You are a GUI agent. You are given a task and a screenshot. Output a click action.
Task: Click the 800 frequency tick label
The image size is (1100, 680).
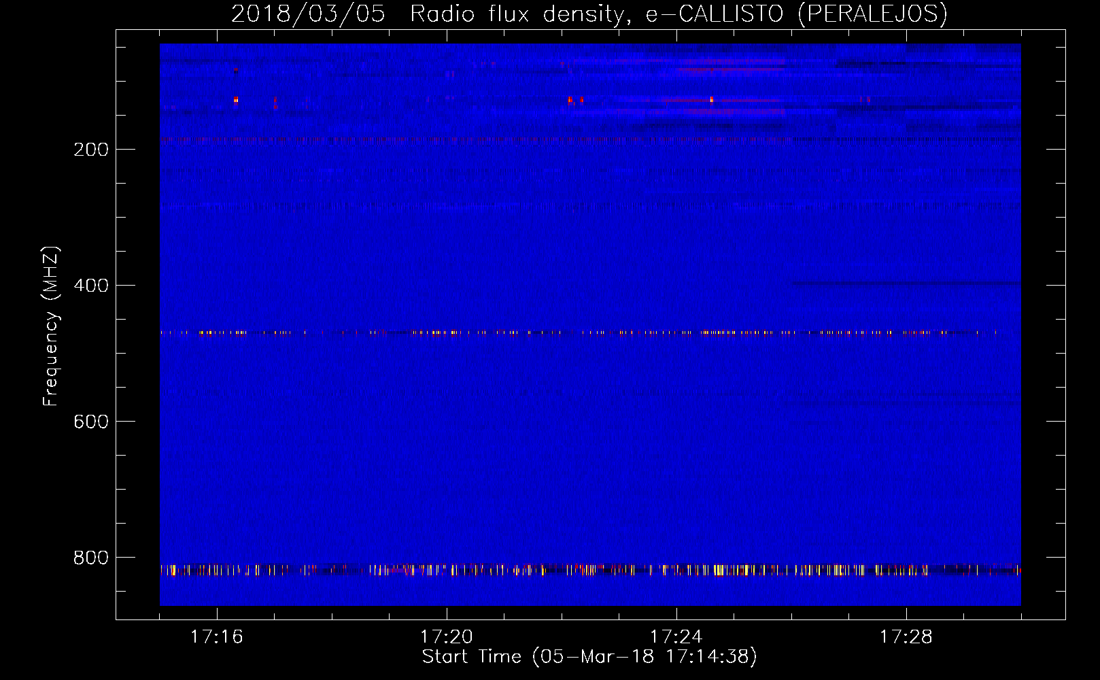[x=91, y=558]
